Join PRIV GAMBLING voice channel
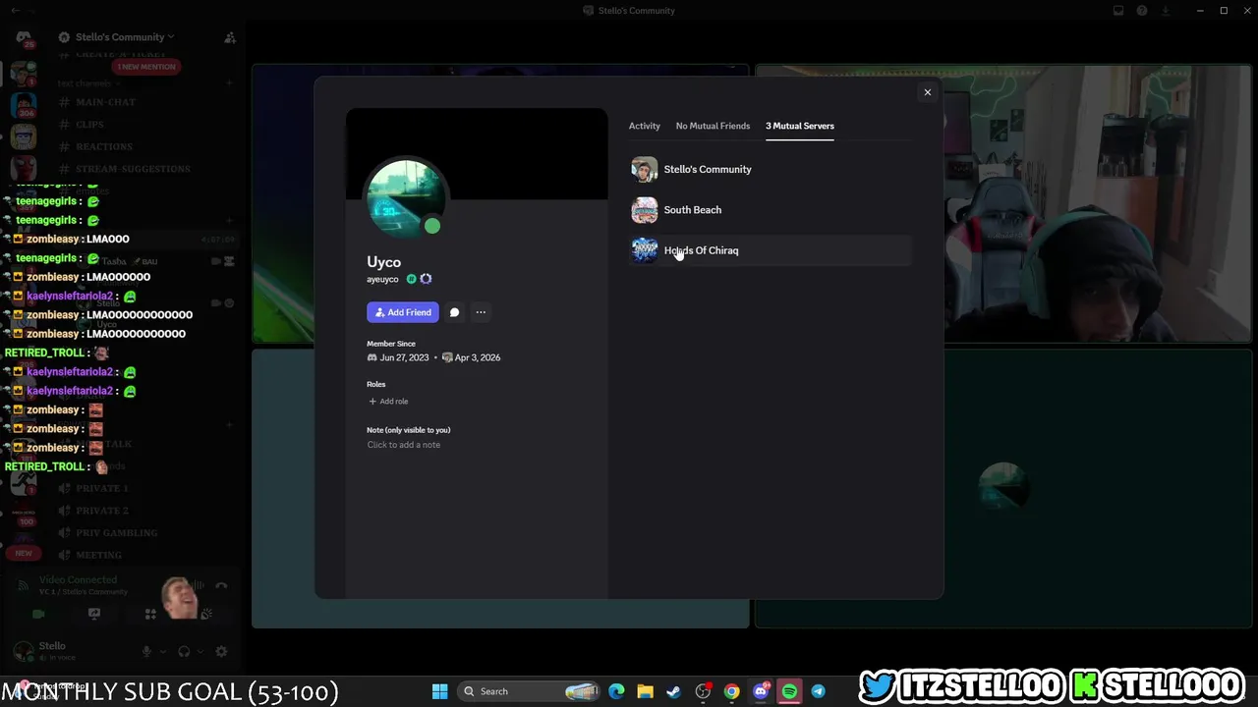The height and width of the screenshot is (707, 1258). pyautogui.click(x=116, y=532)
